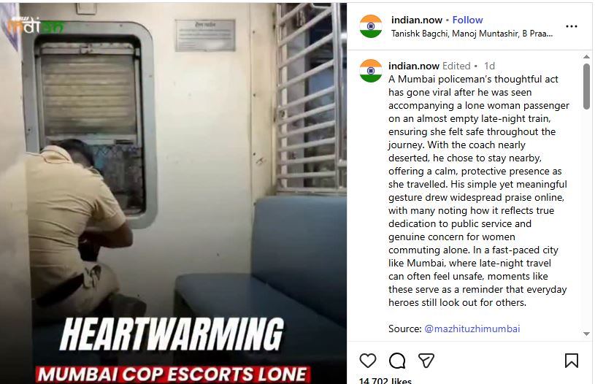Like the post with heart icon
The height and width of the screenshot is (384, 595).
point(368,361)
